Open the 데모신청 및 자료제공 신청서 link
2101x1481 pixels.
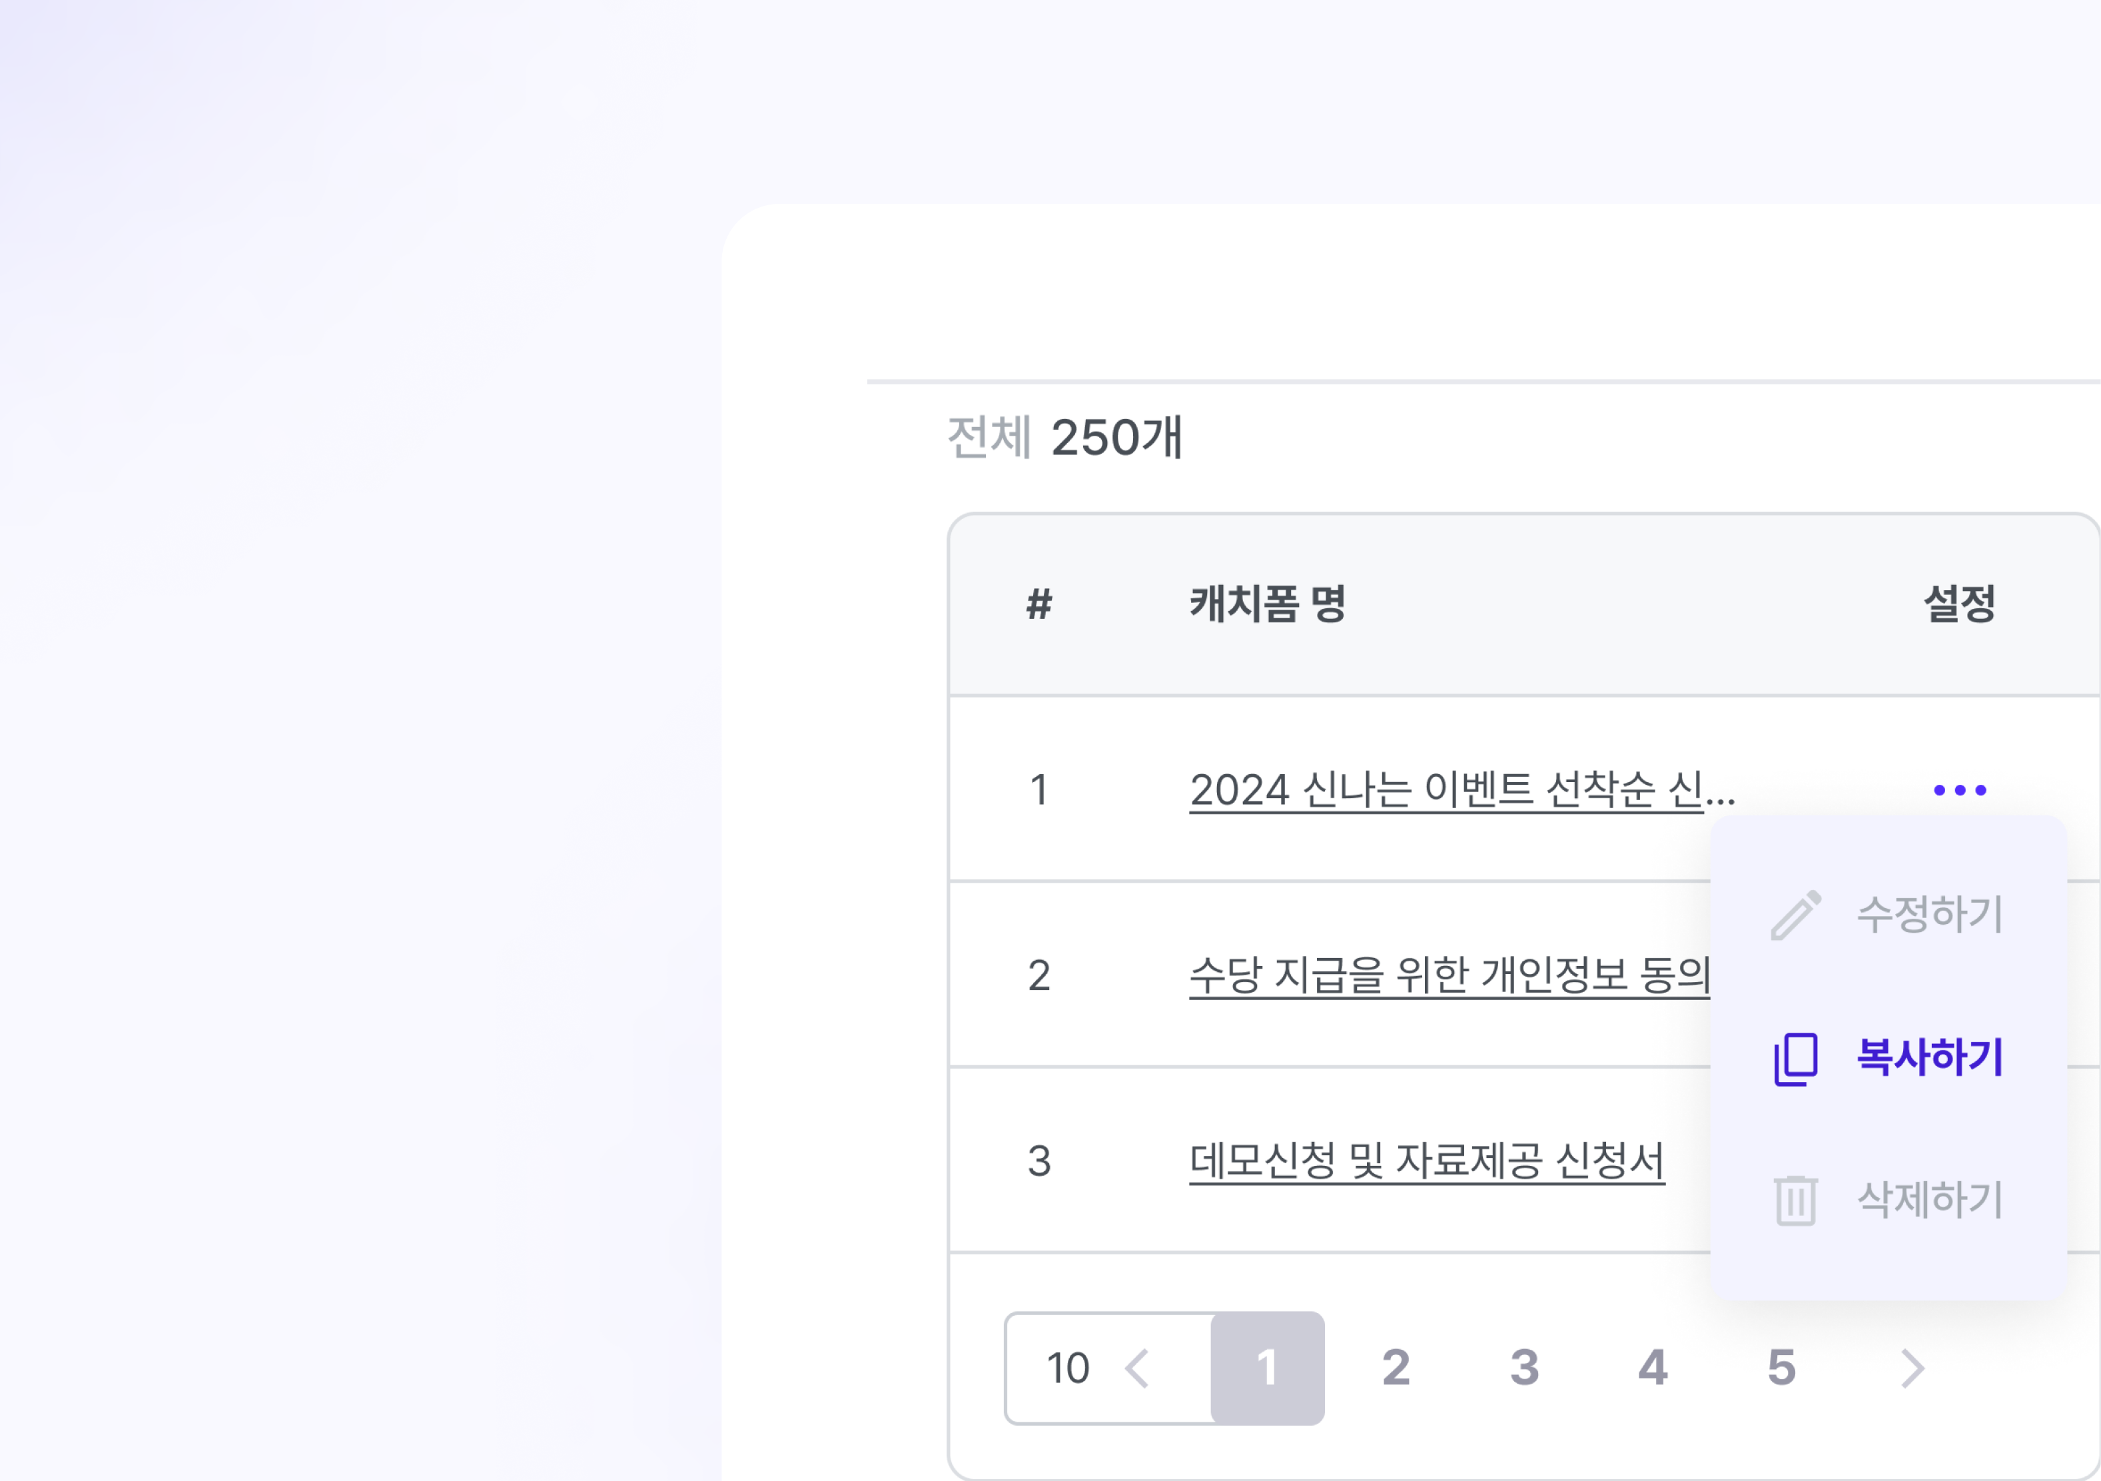1428,1162
